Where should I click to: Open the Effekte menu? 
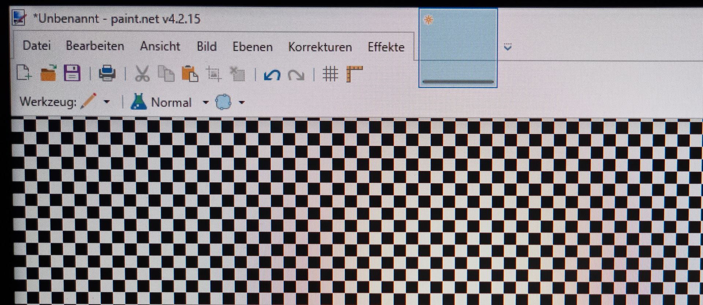(x=386, y=47)
